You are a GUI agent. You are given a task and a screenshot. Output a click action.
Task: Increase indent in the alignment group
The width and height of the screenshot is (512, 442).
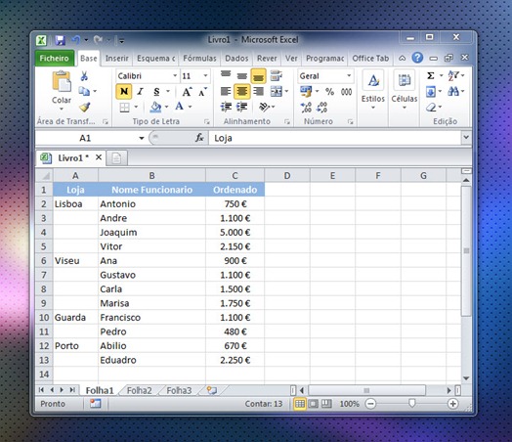pyautogui.click(x=242, y=107)
